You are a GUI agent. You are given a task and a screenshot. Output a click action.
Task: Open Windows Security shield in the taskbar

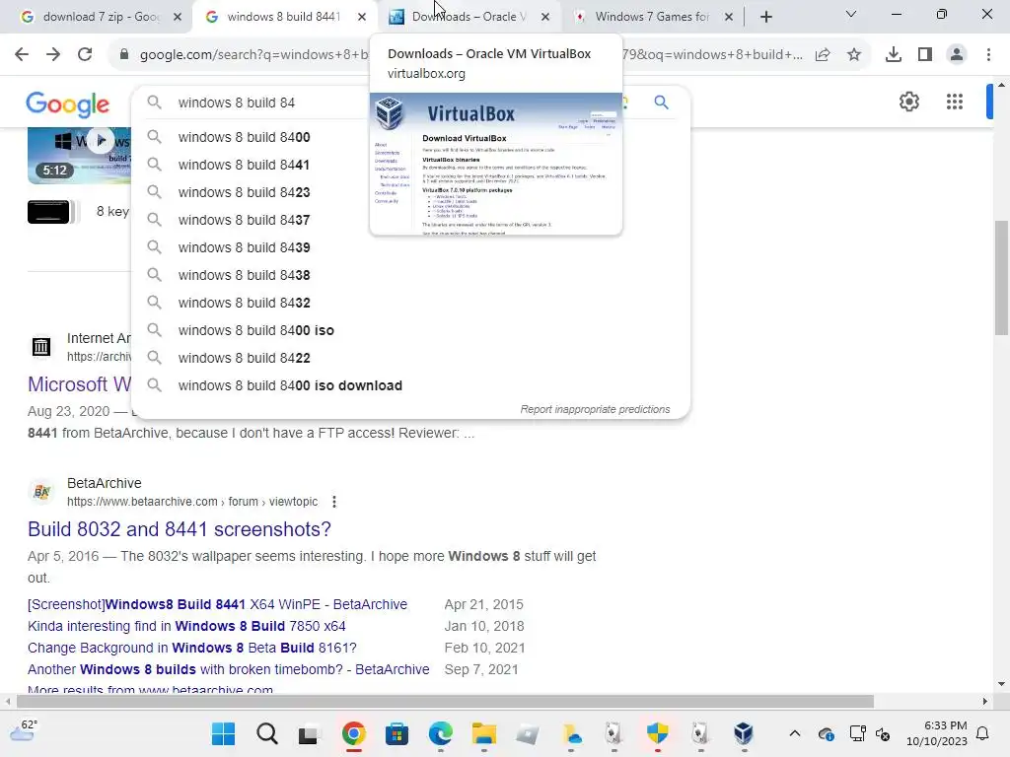point(658,733)
